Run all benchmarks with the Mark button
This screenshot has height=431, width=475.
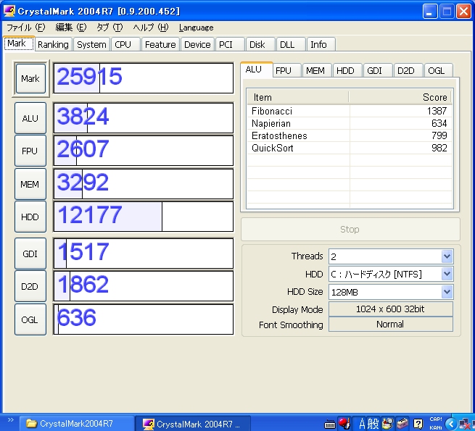(x=30, y=79)
